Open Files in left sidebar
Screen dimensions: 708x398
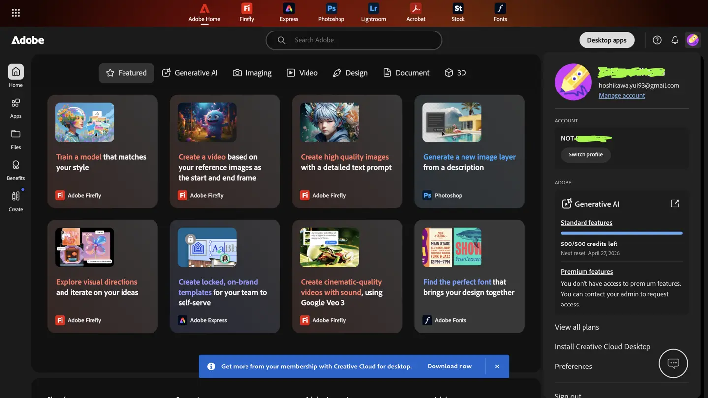[16, 139]
